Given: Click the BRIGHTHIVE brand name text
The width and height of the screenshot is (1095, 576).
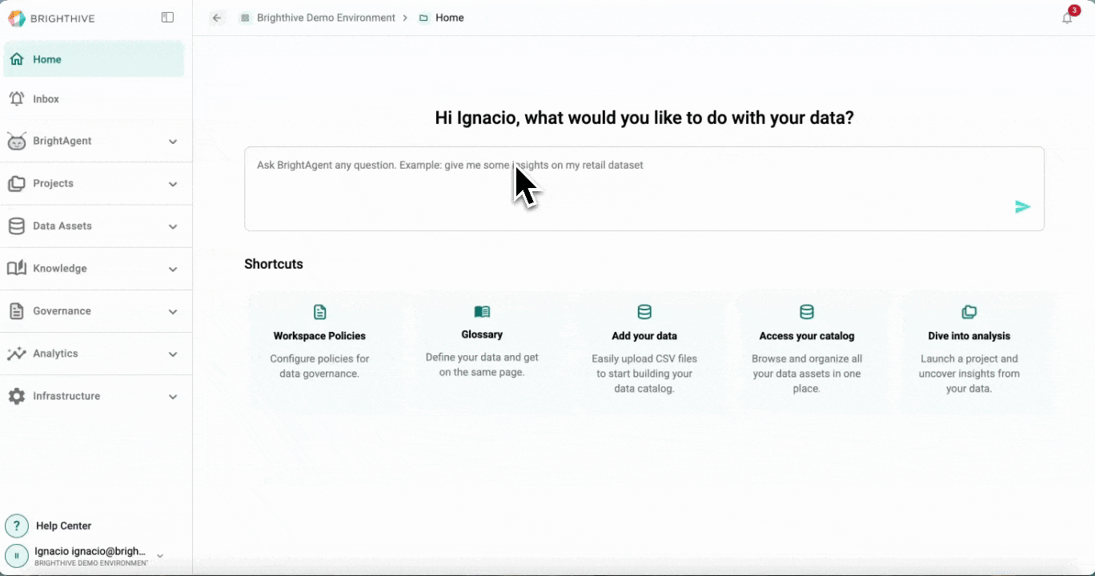Looking at the screenshot, I should [x=62, y=18].
